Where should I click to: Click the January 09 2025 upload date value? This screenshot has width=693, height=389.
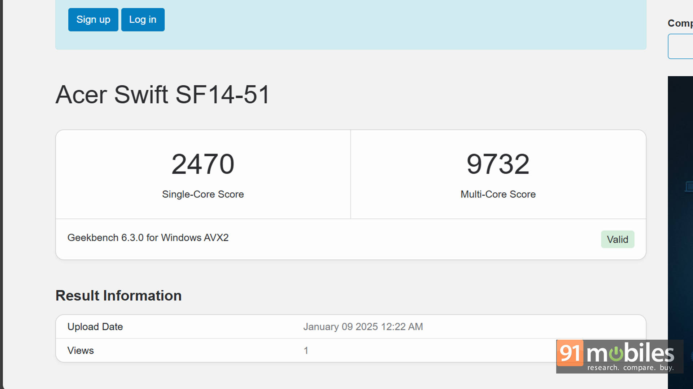coord(363,327)
